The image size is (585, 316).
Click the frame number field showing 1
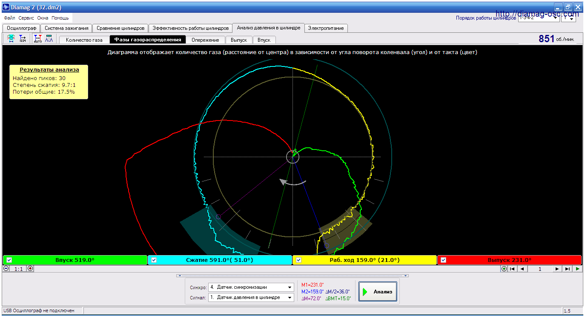pos(539,269)
